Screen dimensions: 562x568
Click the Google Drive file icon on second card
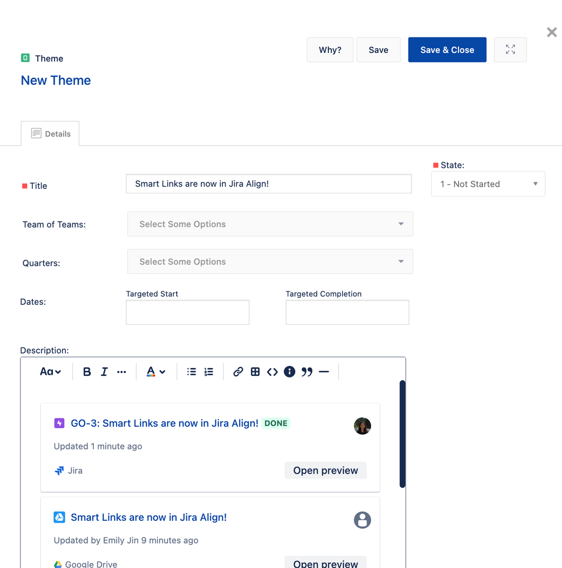coord(60,517)
